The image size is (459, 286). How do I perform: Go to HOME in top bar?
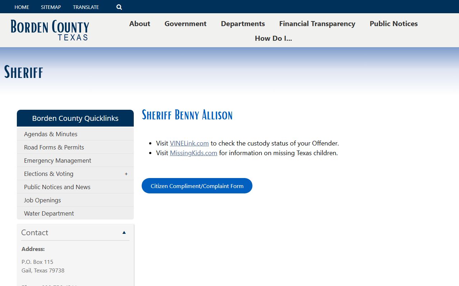click(22, 7)
